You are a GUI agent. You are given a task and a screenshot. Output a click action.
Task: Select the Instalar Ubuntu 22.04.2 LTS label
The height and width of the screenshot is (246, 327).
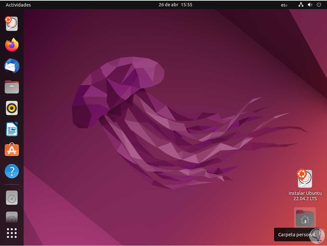(305, 196)
